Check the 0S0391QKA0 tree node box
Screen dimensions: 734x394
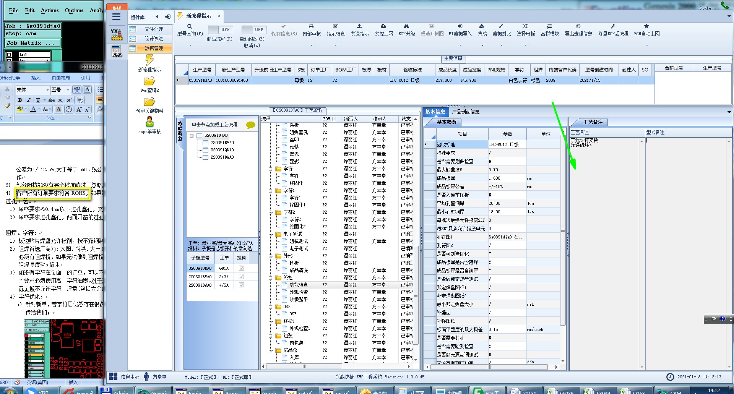(206, 150)
